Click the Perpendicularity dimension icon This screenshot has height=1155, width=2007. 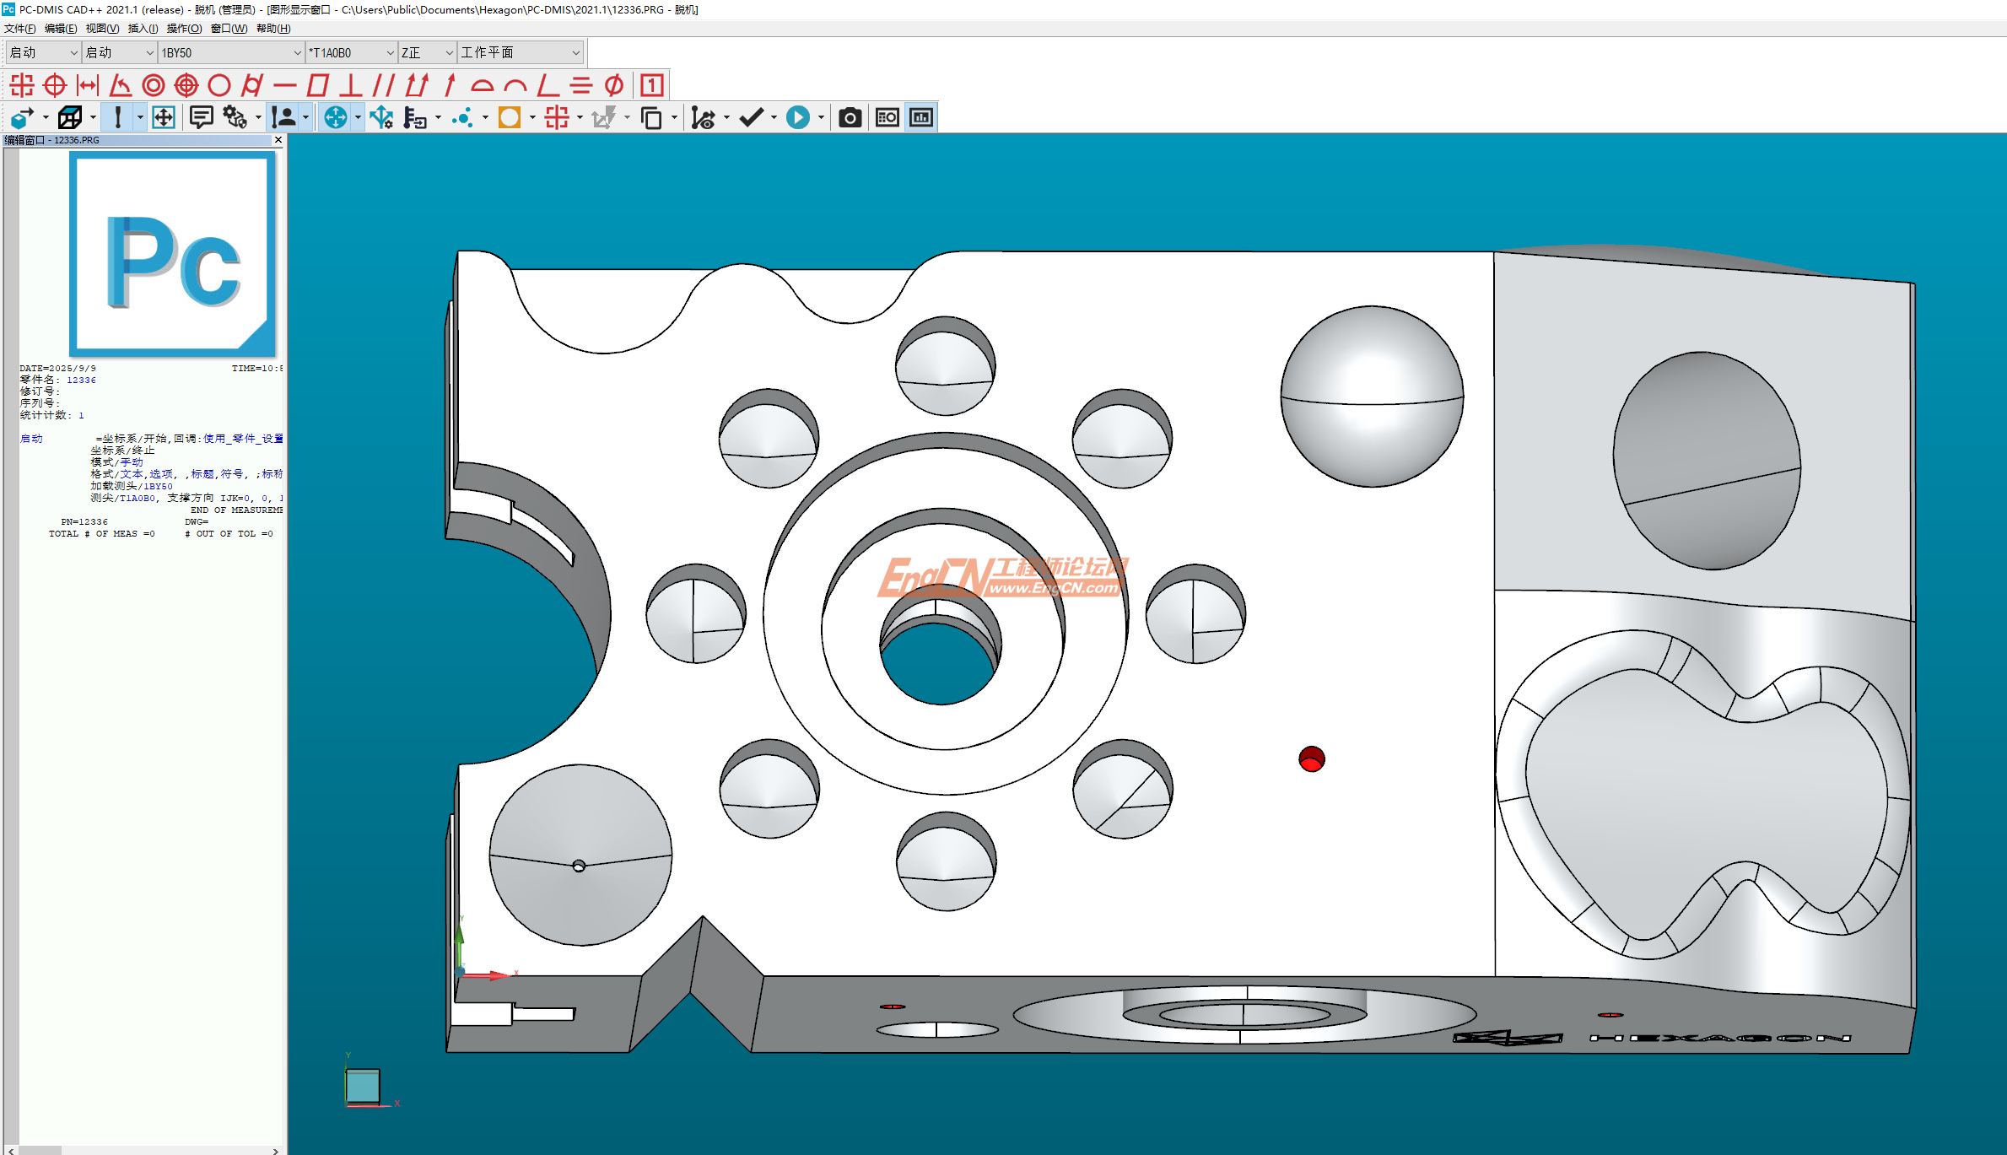(351, 85)
